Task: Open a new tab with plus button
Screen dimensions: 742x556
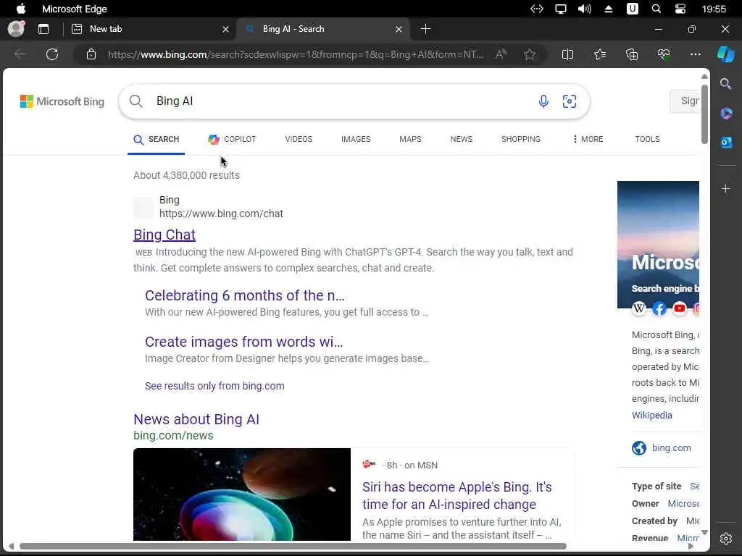Action: (x=425, y=29)
